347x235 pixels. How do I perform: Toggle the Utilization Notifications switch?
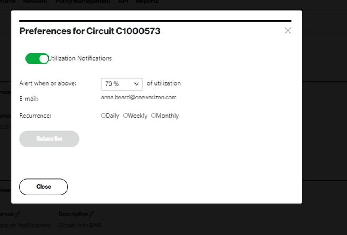click(37, 59)
